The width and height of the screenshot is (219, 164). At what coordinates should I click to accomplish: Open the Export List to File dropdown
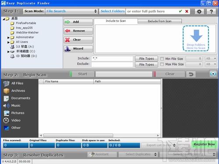(x=159, y=145)
